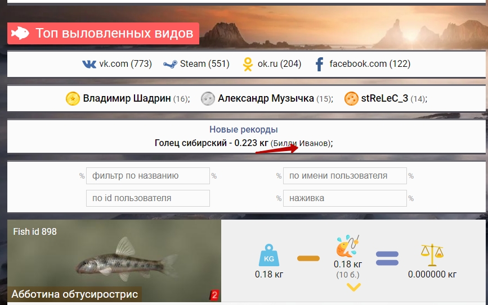Click the ok.ru (204) icon link
The width and height of the screenshot is (488, 305).
pos(248,65)
